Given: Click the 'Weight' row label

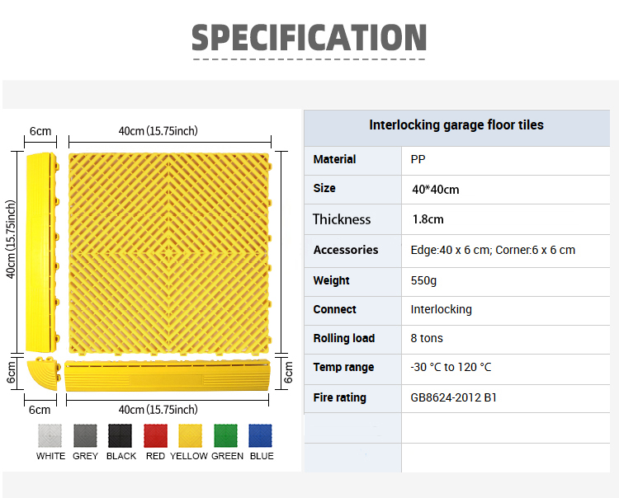Looking at the screenshot, I should pos(331,280).
